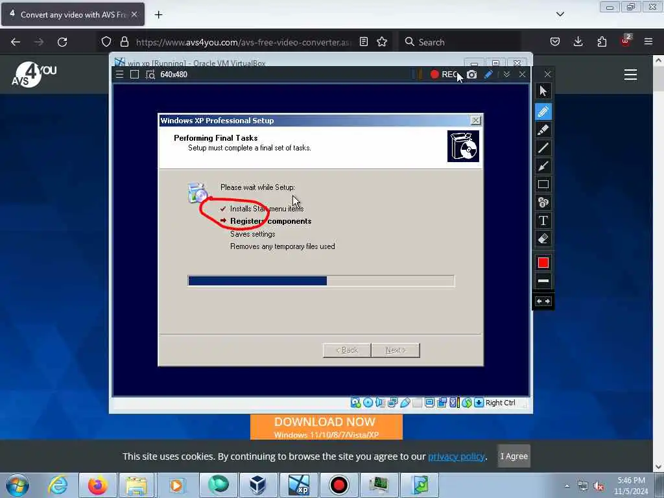
Task: Open the Firefox application menu
Action: click(x=648, y=42)
